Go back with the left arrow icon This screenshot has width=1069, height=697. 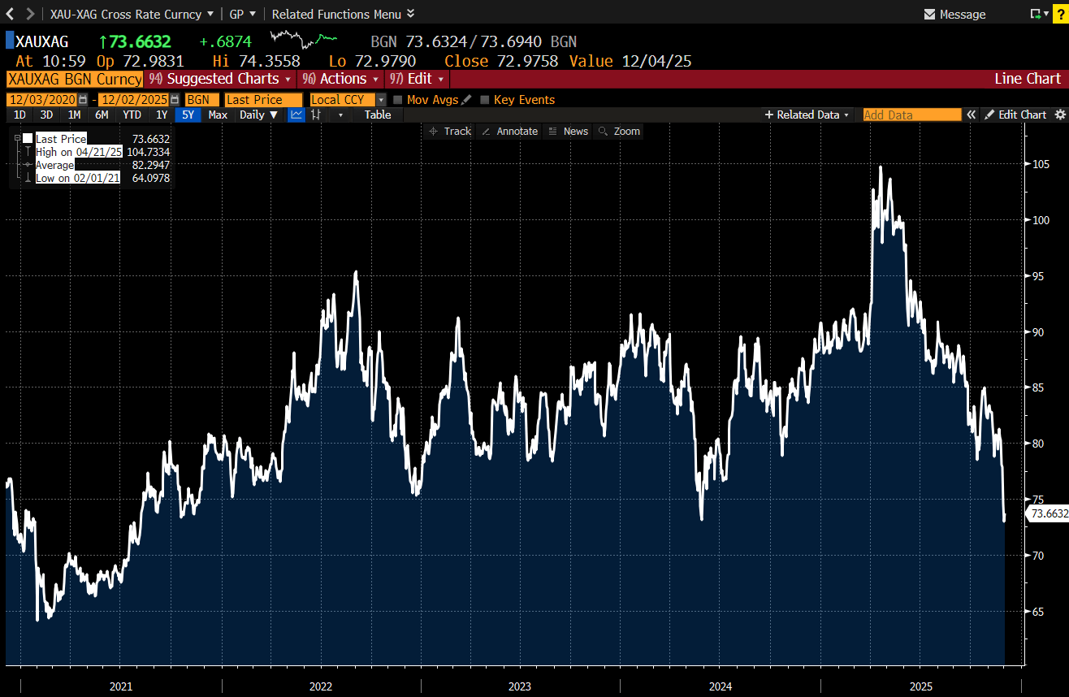coord(11,14)
